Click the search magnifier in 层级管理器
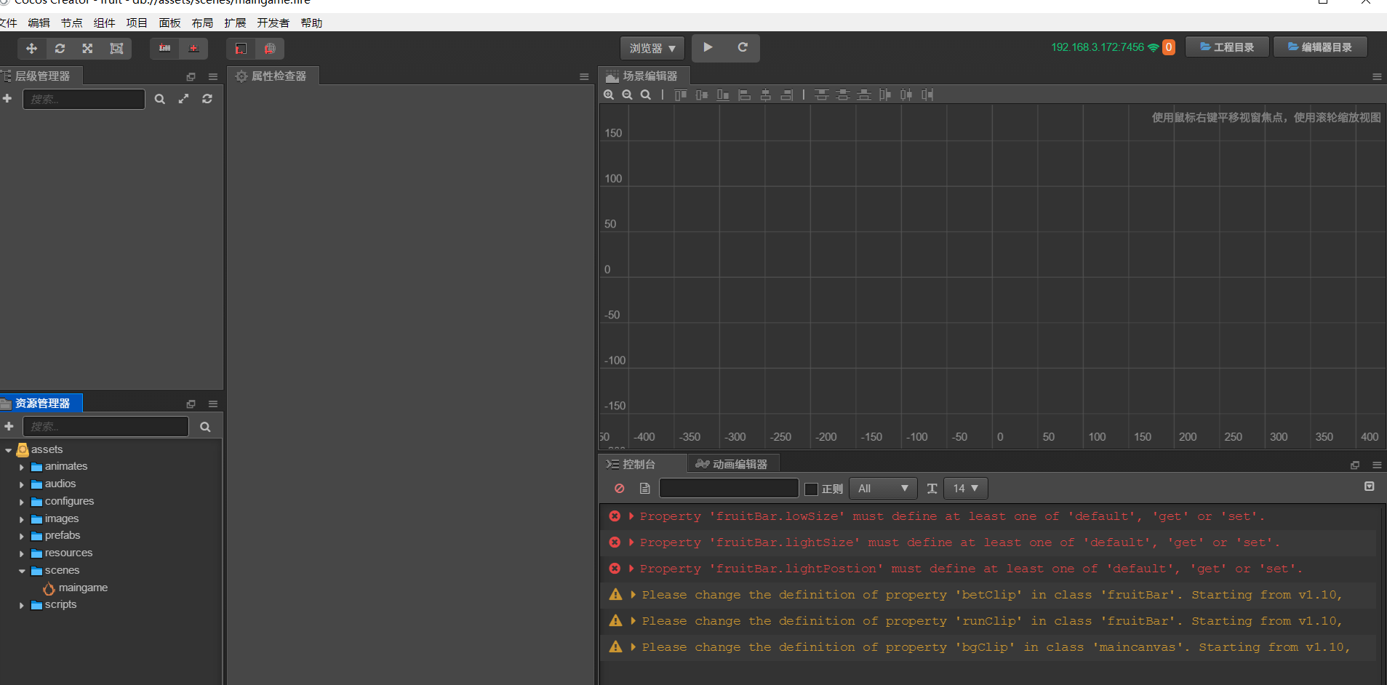 pos(160,99)
